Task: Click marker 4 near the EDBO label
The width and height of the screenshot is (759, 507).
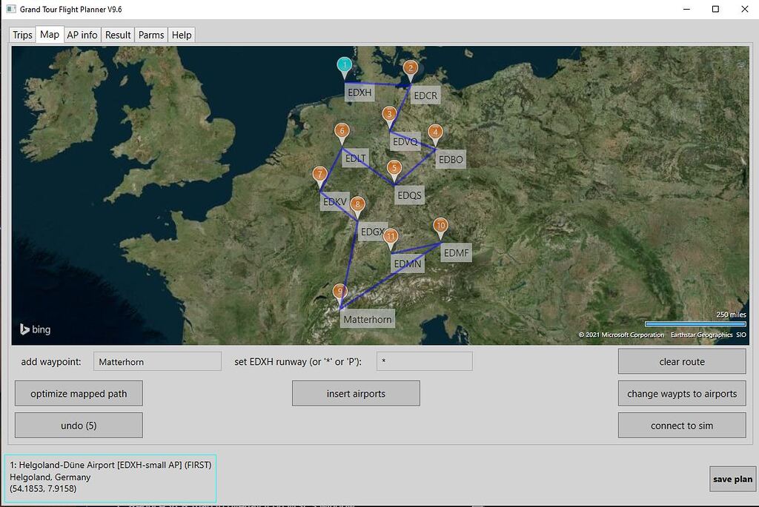Action: [x=436, y=133]
